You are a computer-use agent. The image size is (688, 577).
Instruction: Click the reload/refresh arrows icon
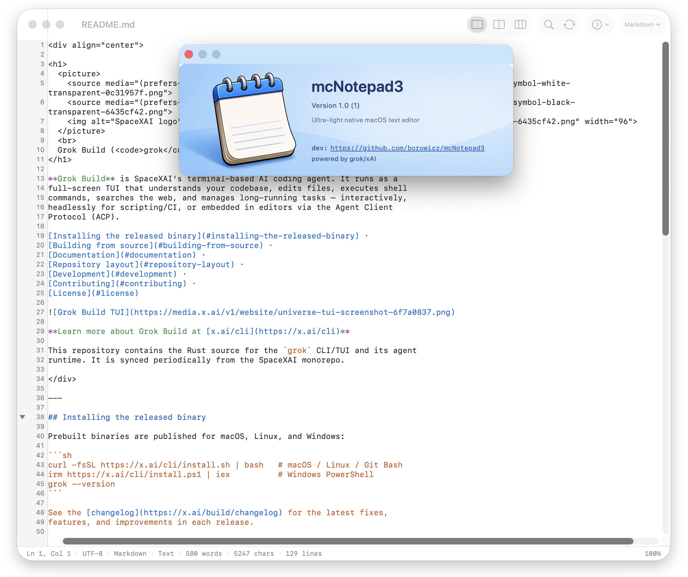pyautogui.click(x=569, y=24)
